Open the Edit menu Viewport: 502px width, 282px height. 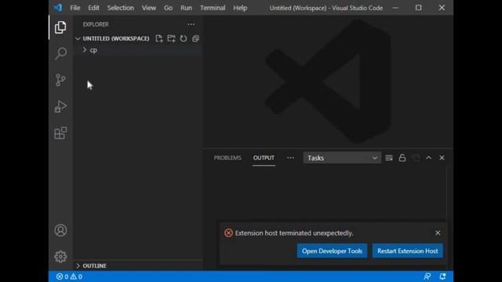click(x=93, y=8)
